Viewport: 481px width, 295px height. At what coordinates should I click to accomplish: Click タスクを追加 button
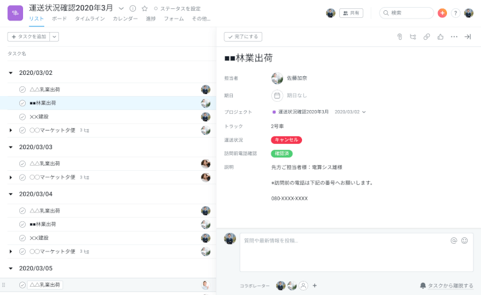click(28, 36)
